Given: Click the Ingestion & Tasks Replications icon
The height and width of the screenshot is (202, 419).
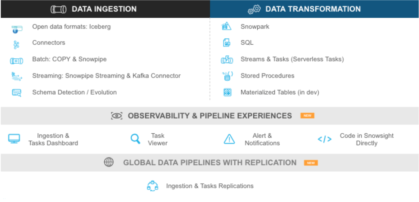Looking at the screenshot, I should click(153, 186).
